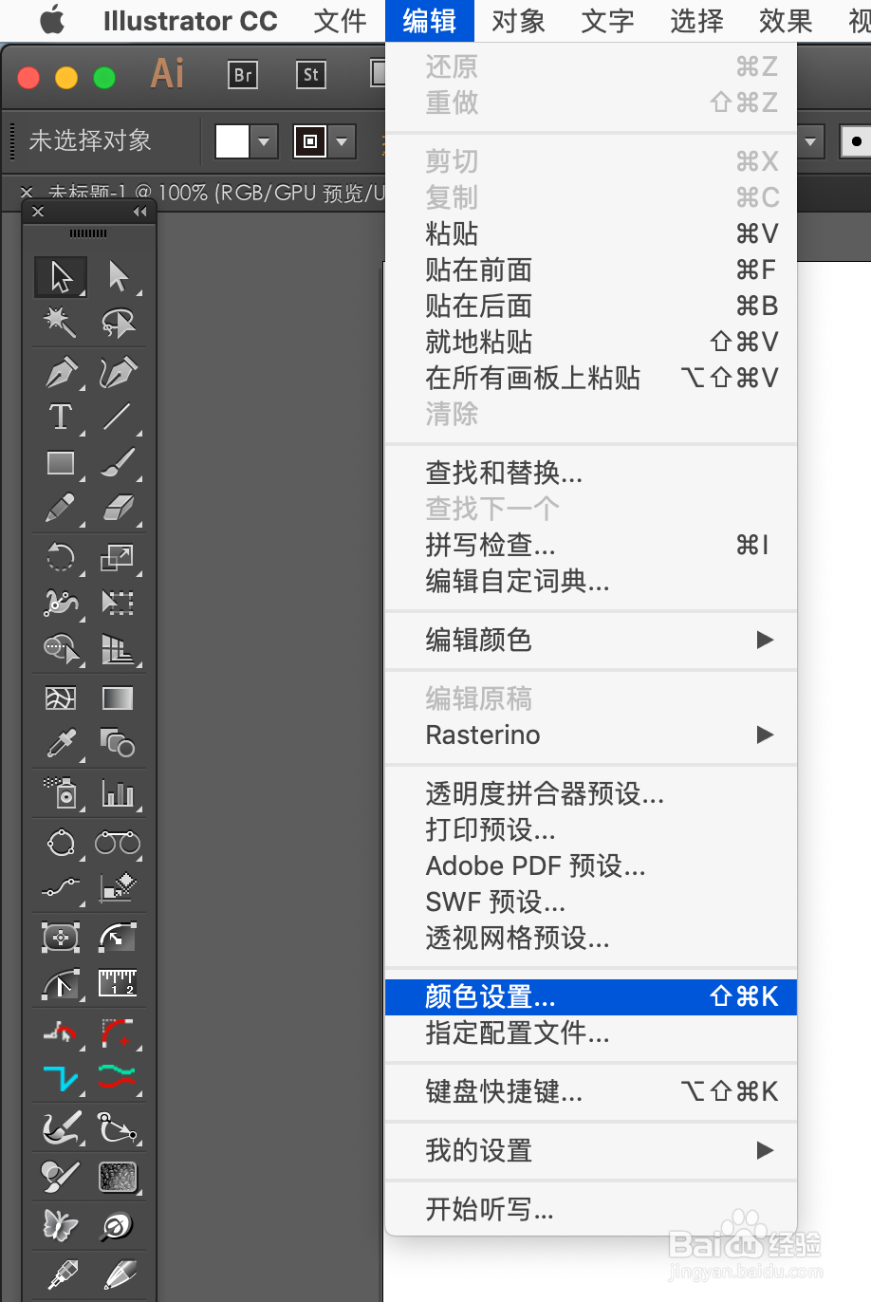Select the Eyedropper tool
Image resolution: width=871 pixels, height=1302 pixels.
[61, 743]
